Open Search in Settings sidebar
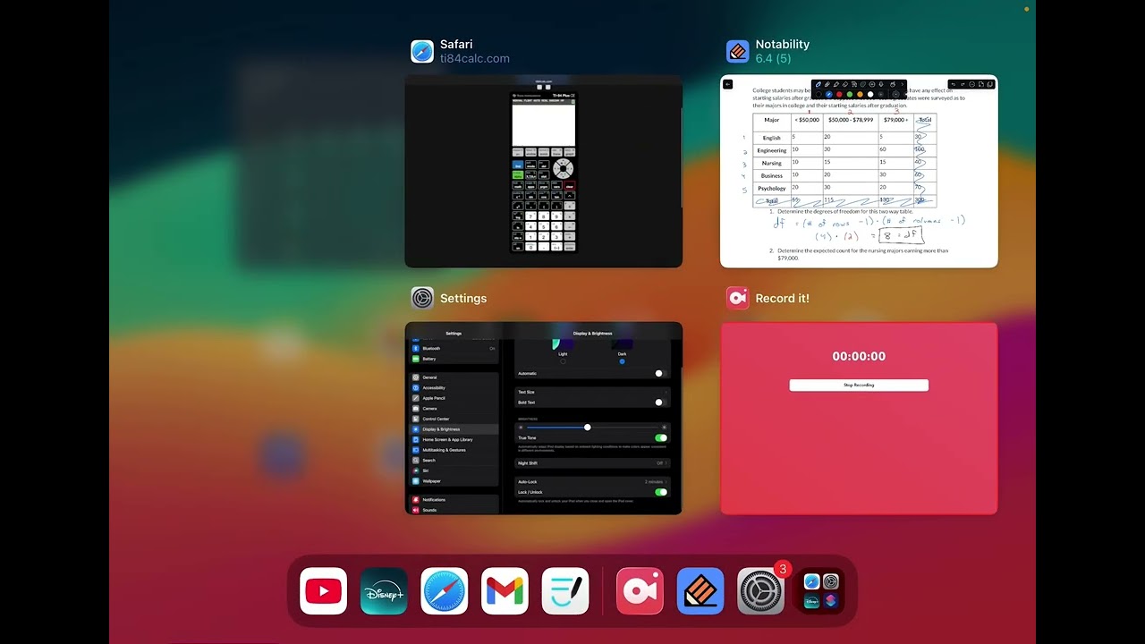The image size is (1145, 644). (453, 460)
